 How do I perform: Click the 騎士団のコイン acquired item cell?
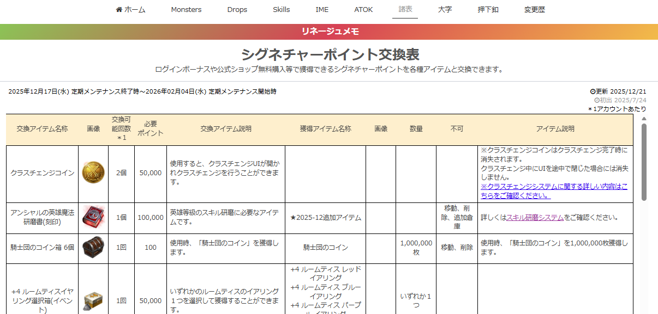coord(325,248)
